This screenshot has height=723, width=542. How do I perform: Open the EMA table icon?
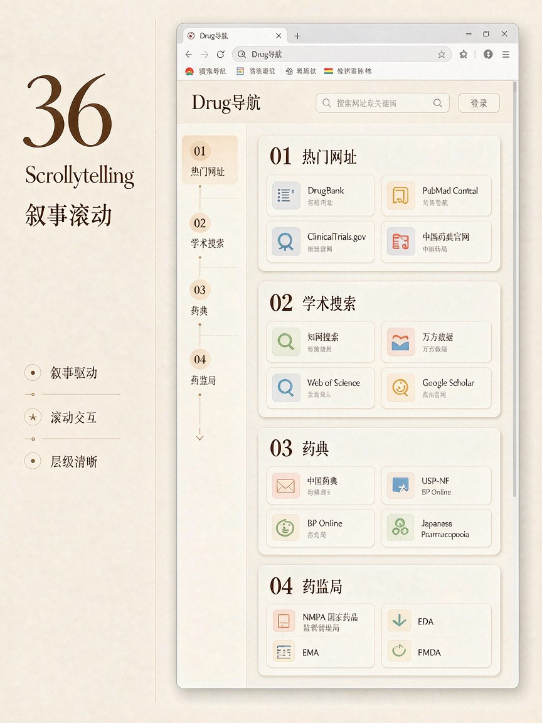[x=284, y=651]
